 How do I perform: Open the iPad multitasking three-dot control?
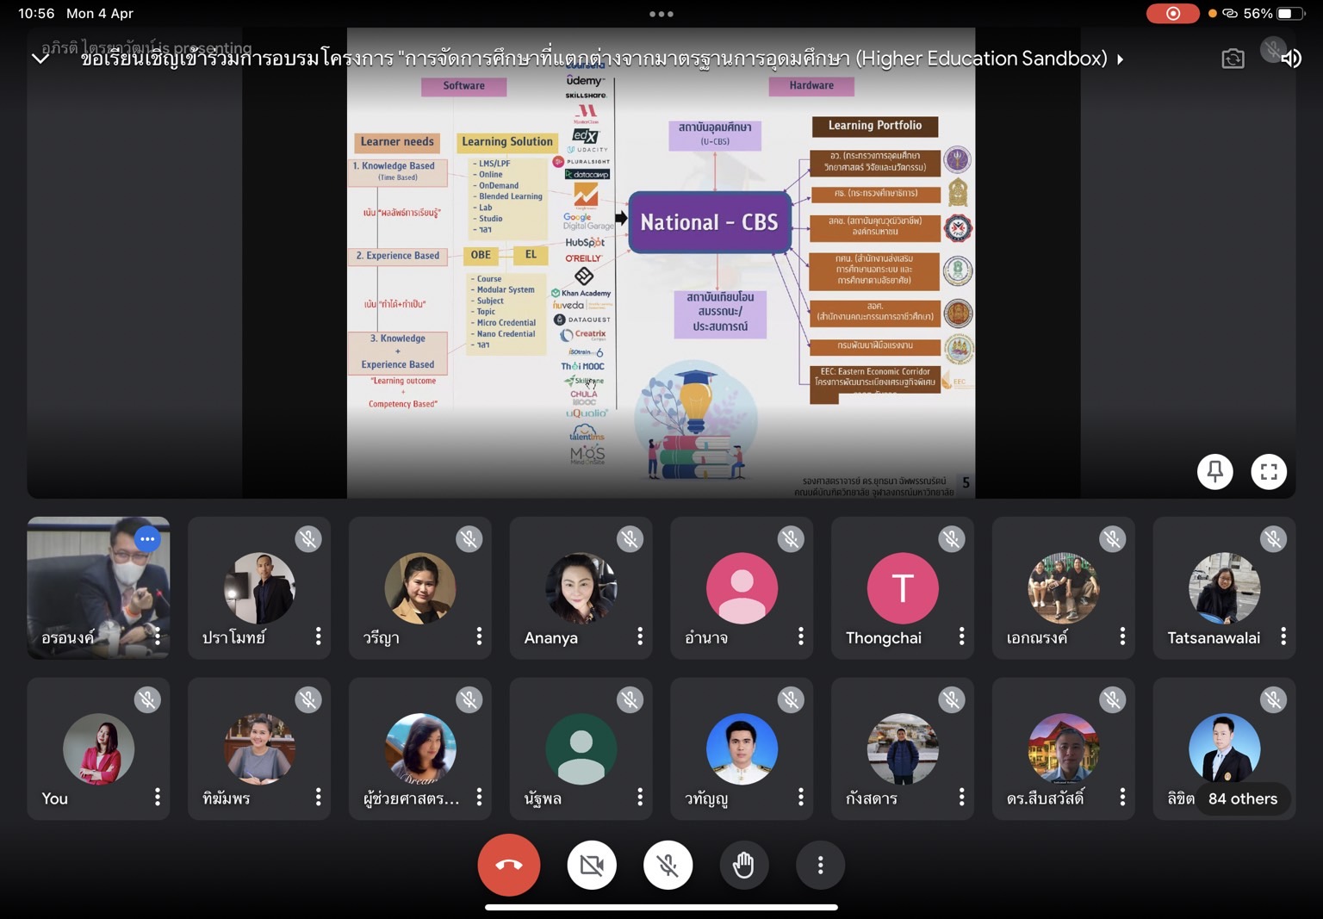(661, 14)
